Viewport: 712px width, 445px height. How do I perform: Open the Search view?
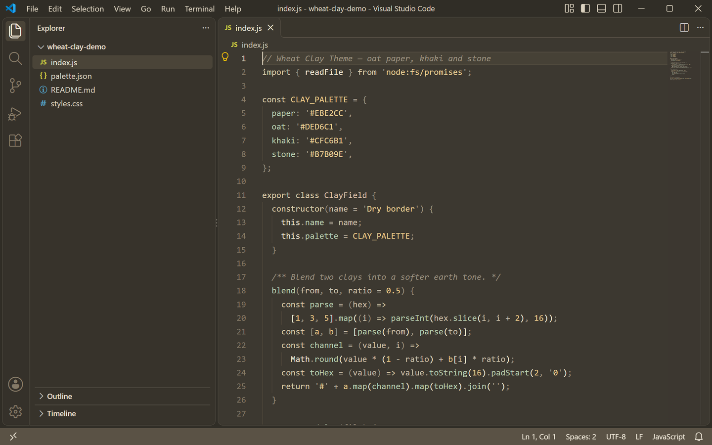point(15,58)
